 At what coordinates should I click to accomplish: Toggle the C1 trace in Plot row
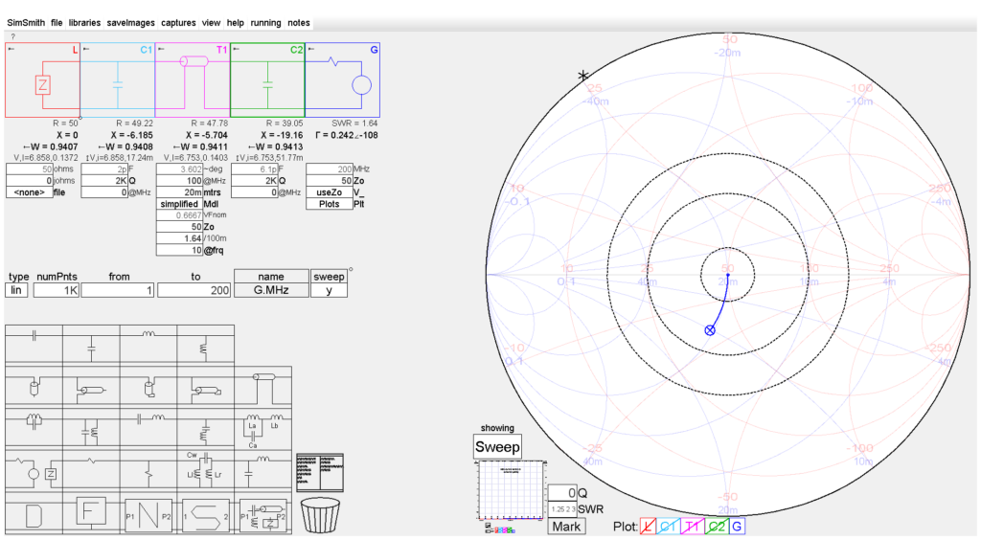pos(668,527)
